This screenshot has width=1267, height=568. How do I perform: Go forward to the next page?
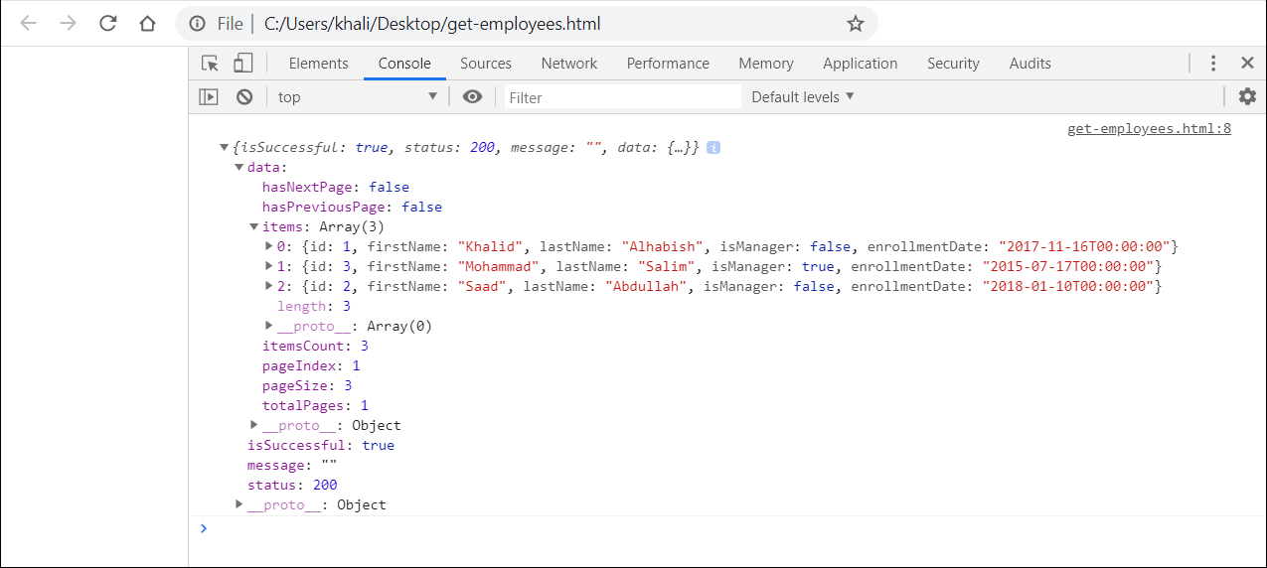[68, 24]
